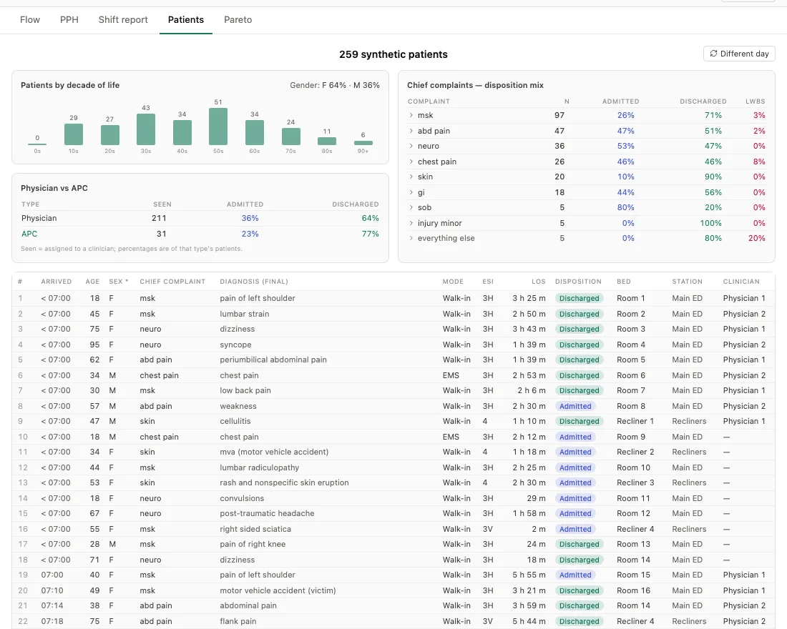Click the post-traumatic headache diagnosis

(267, 513)
